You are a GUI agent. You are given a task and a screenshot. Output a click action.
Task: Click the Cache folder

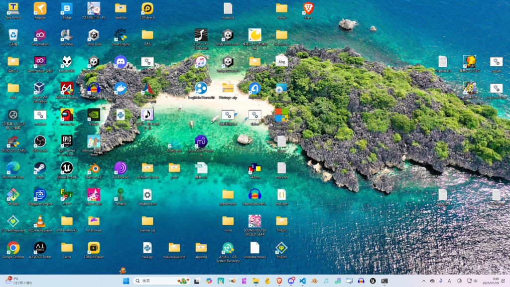[x=67, y=250]
